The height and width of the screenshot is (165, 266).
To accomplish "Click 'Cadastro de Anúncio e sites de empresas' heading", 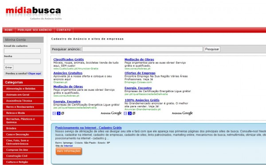I will (87, 39).
